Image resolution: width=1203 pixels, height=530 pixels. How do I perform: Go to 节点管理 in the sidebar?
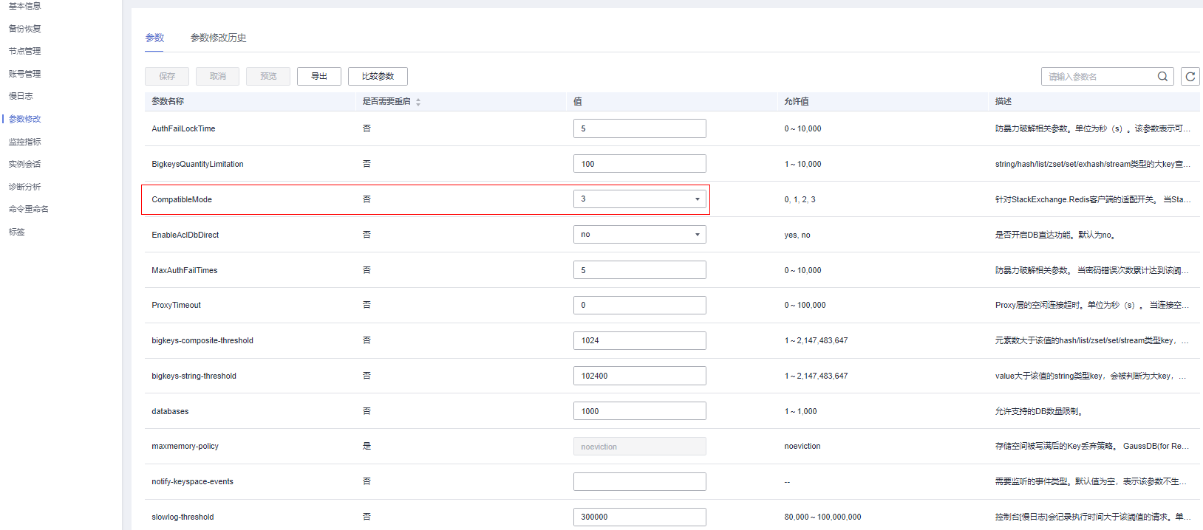25,51
